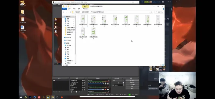Adjust the first mixer channel volume slider
215x99 pixels.
[x=96, y=84]
